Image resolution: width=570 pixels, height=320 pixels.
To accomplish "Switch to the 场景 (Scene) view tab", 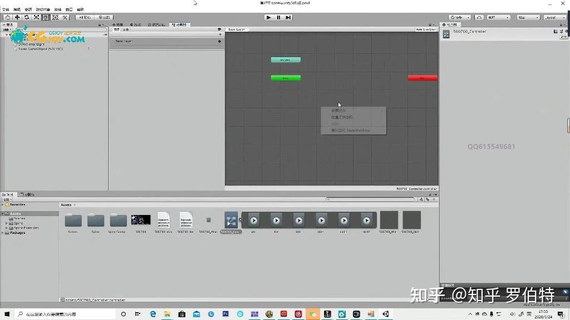I will click(119, 24).
